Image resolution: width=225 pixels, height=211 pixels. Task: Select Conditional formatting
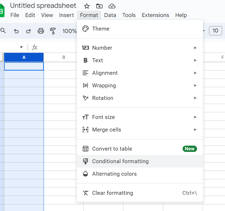pos(120,161)
